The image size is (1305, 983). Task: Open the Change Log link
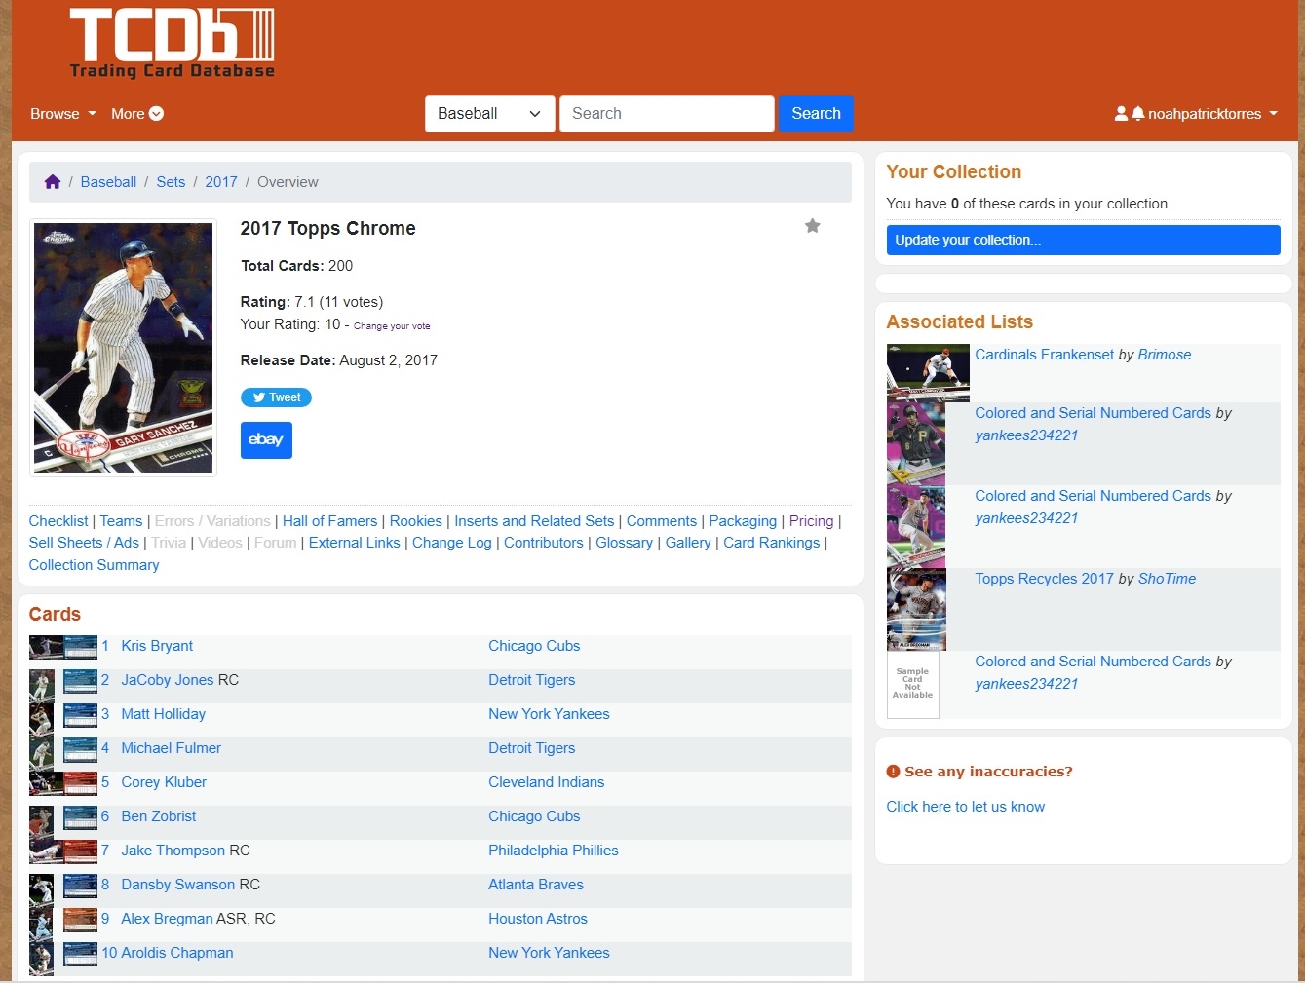click(x=452, y=543)
